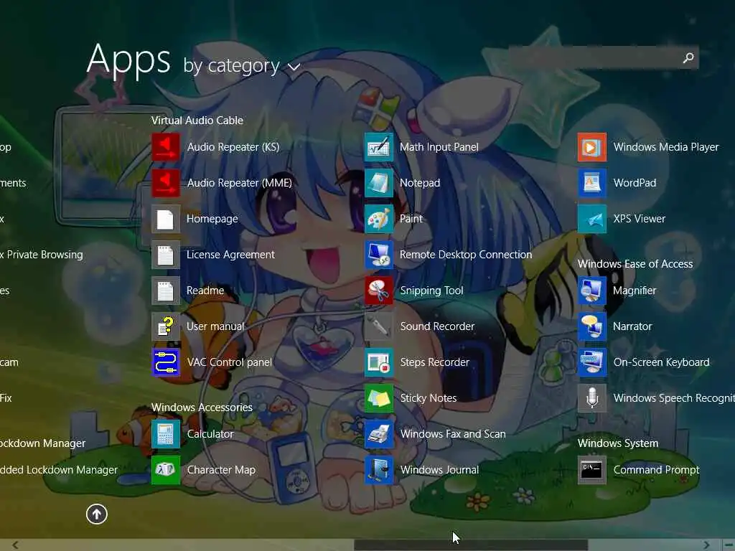Viewport: 735px width, 551px height.
Task: Open the Homepage document icon
Action: (x=166, y=219)
